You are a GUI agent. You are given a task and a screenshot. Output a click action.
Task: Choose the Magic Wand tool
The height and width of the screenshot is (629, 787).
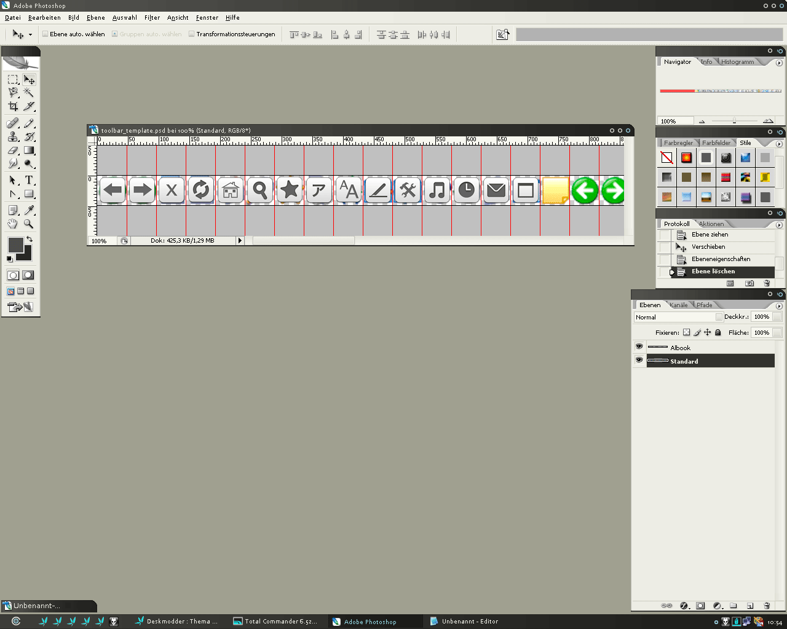coord(29,93)
